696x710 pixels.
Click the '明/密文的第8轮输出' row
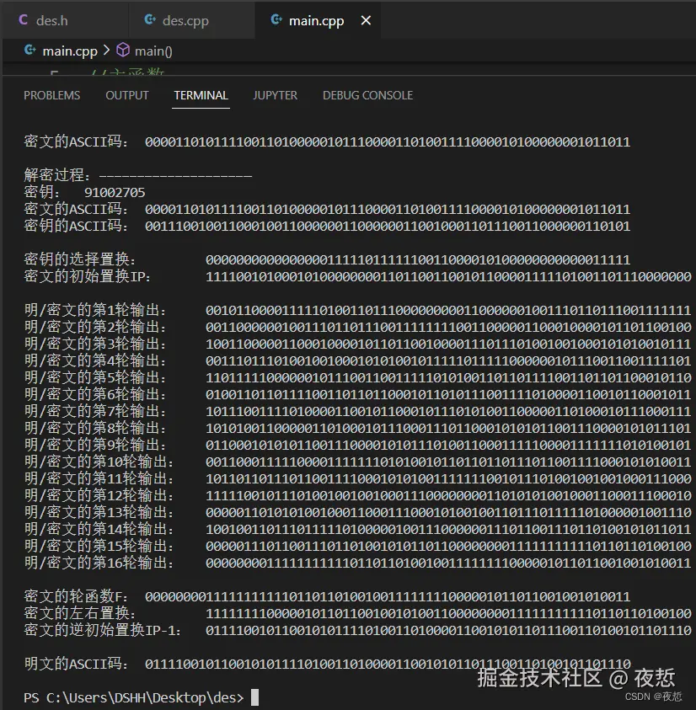click(357, 428)
